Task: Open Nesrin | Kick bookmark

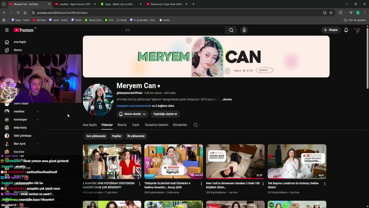Action: 93,20
